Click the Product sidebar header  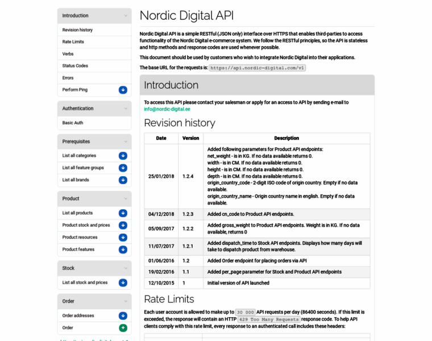(94, 198)
